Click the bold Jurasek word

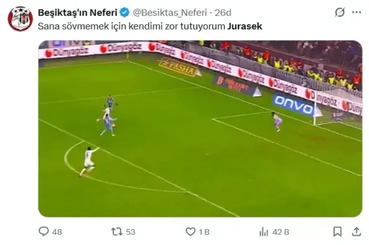click(245, 26)
